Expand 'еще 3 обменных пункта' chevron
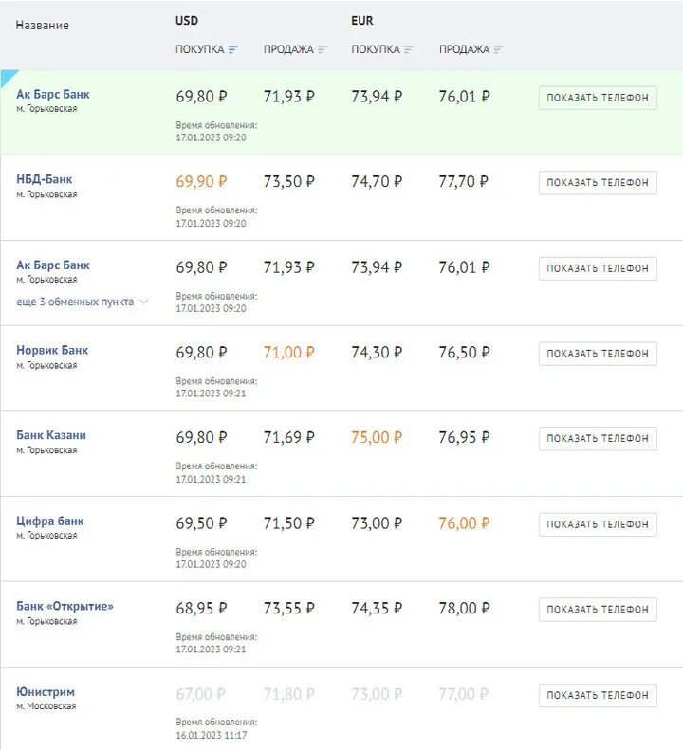This screenshot has width=683, height=750. 144,302
